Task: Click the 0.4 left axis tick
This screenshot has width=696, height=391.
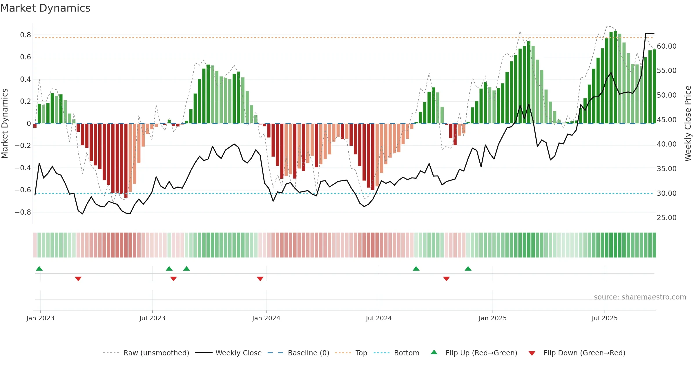Action: [26, 79]
